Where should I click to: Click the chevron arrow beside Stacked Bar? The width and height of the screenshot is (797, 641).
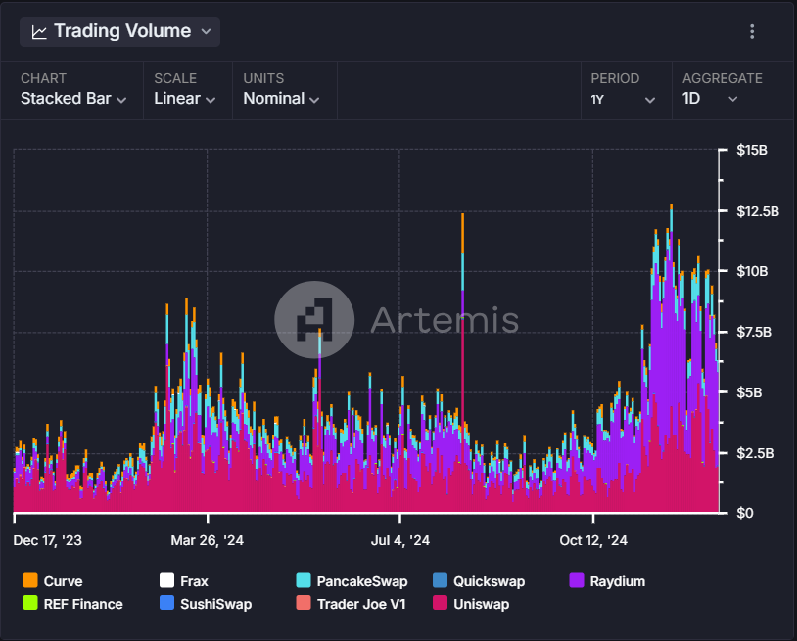point(121,100)
